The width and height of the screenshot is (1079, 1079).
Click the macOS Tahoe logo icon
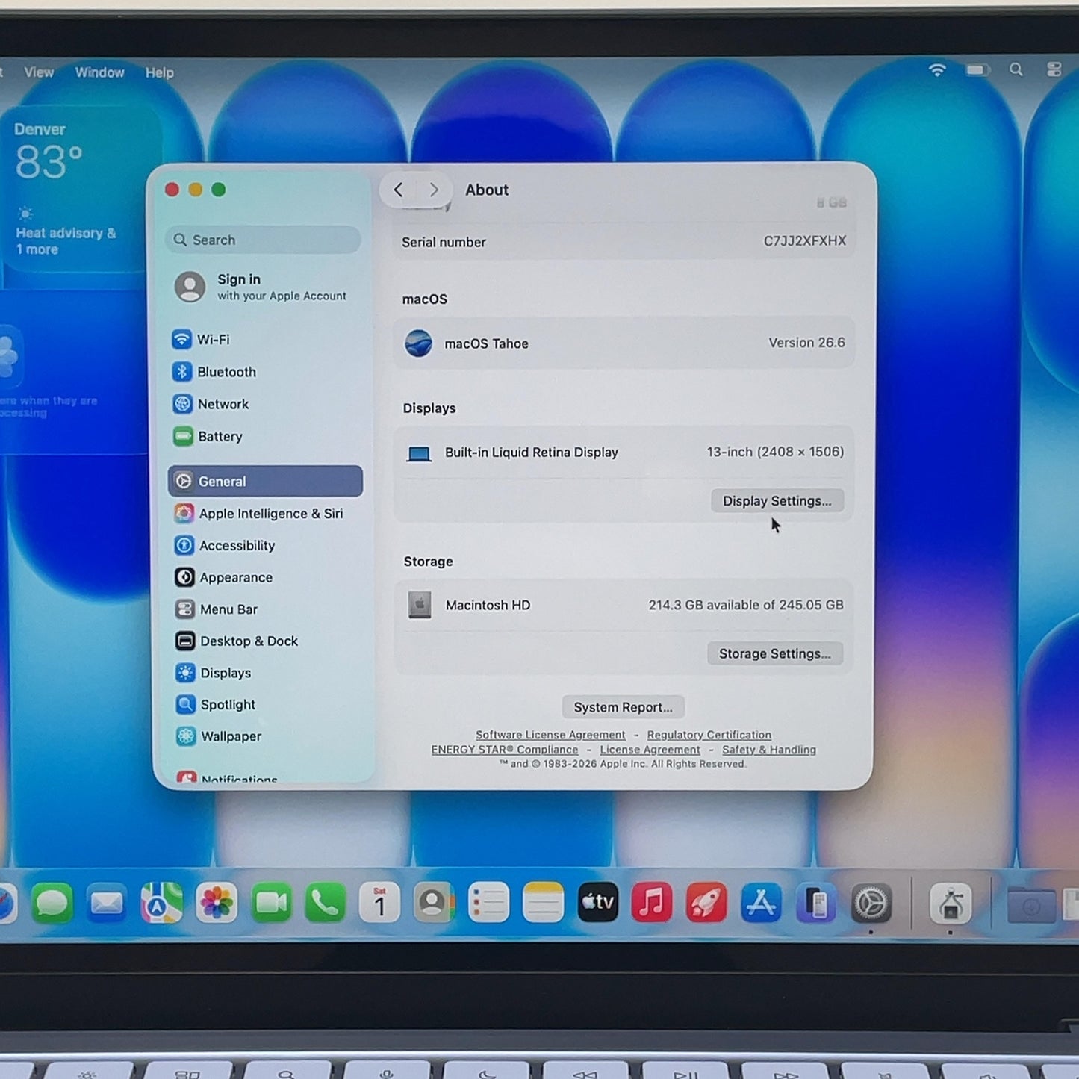tap(418, 343)
